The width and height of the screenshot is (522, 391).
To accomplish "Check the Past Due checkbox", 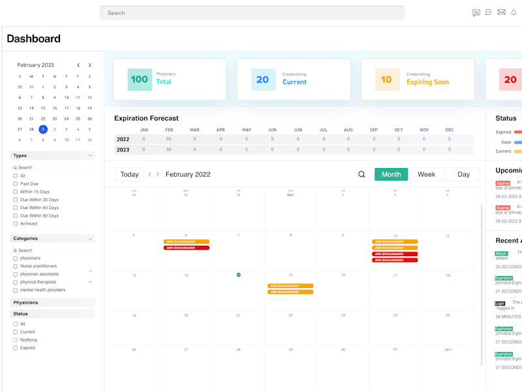I will [15, 184].
